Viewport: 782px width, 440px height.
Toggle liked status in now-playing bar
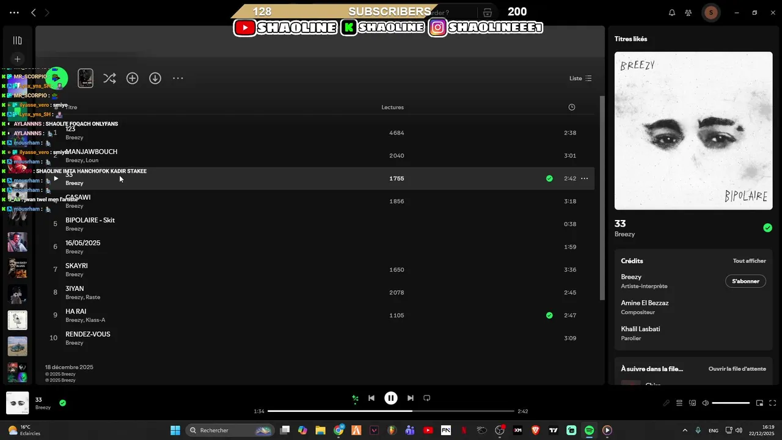point(62,403)
